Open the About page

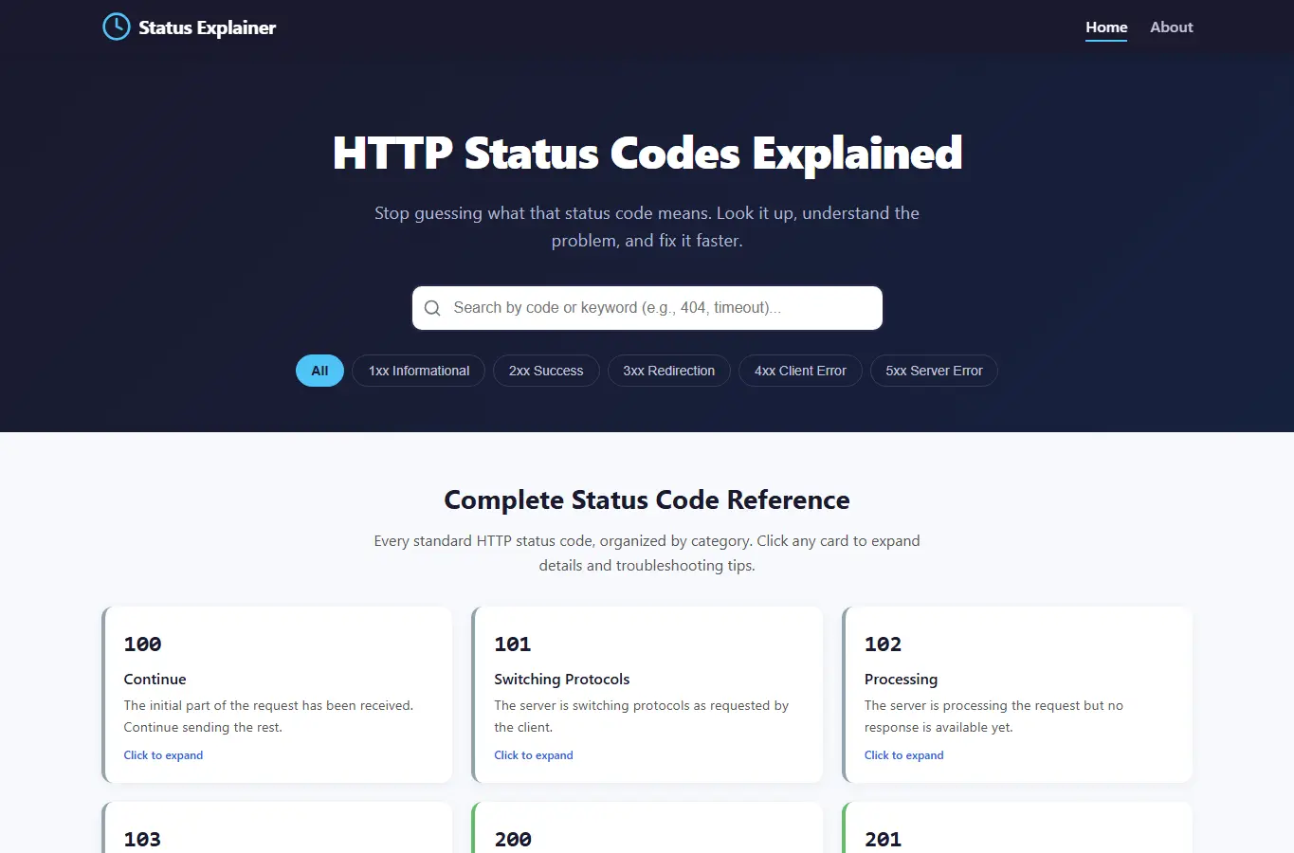click(x=1171, y=27)
